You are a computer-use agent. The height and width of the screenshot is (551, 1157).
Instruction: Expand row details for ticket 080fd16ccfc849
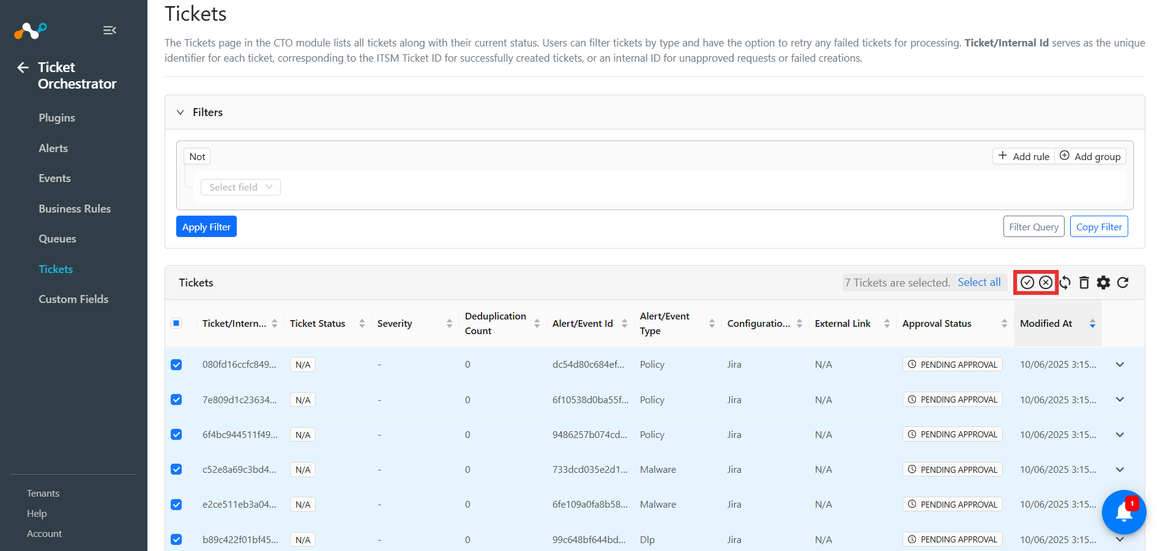(x=1120, y=365)
